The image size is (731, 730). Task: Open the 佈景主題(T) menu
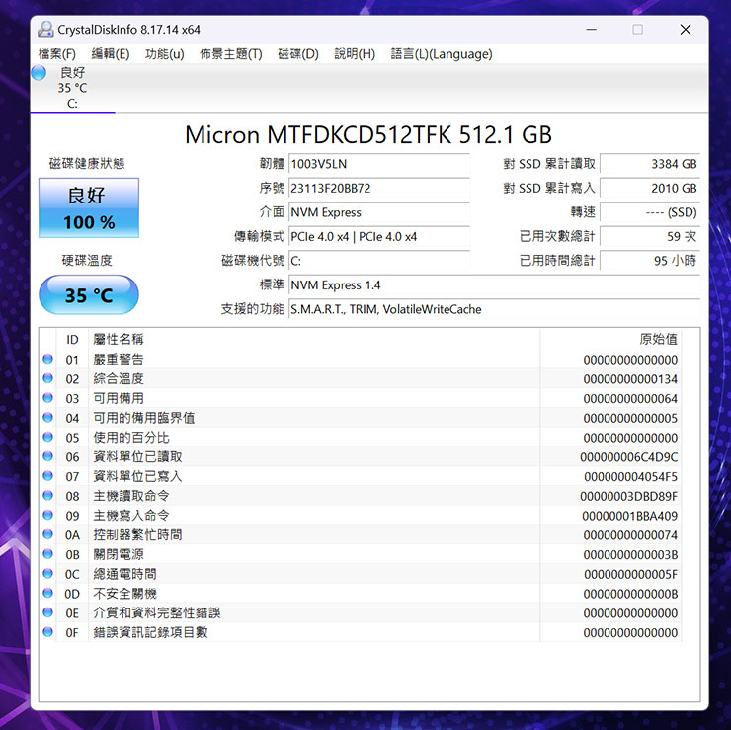(231, 54)
